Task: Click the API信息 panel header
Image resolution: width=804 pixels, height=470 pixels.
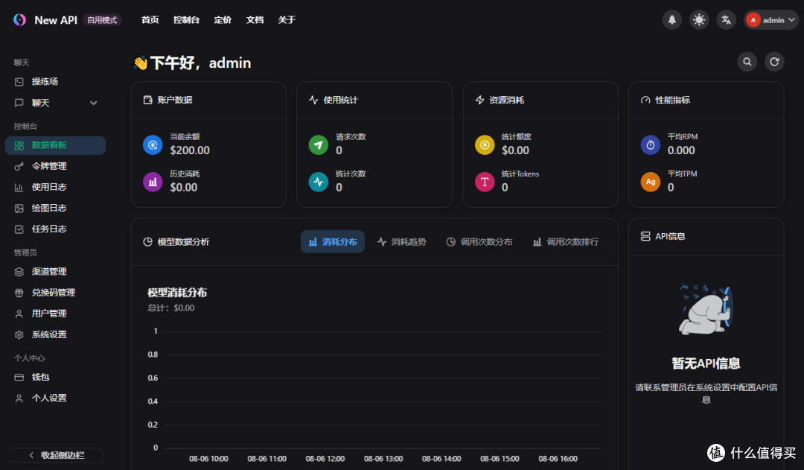Action: (x=706, y=237)
